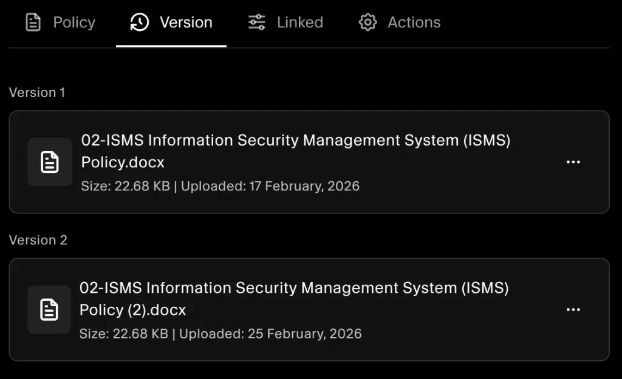The height and width of the screenshot is (379, 622).
Task: Click the document icon on the Policy tab
Action: click(x=33, y=22)
